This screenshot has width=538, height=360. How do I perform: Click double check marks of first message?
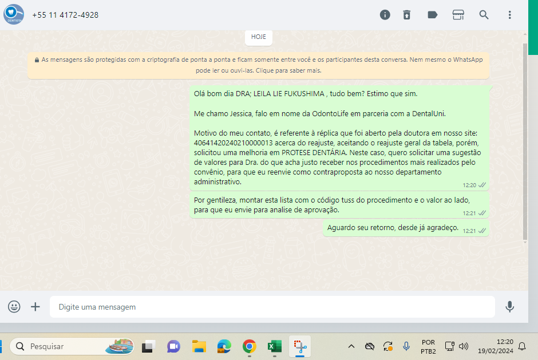pyautogui.click(x=482, y=185)
